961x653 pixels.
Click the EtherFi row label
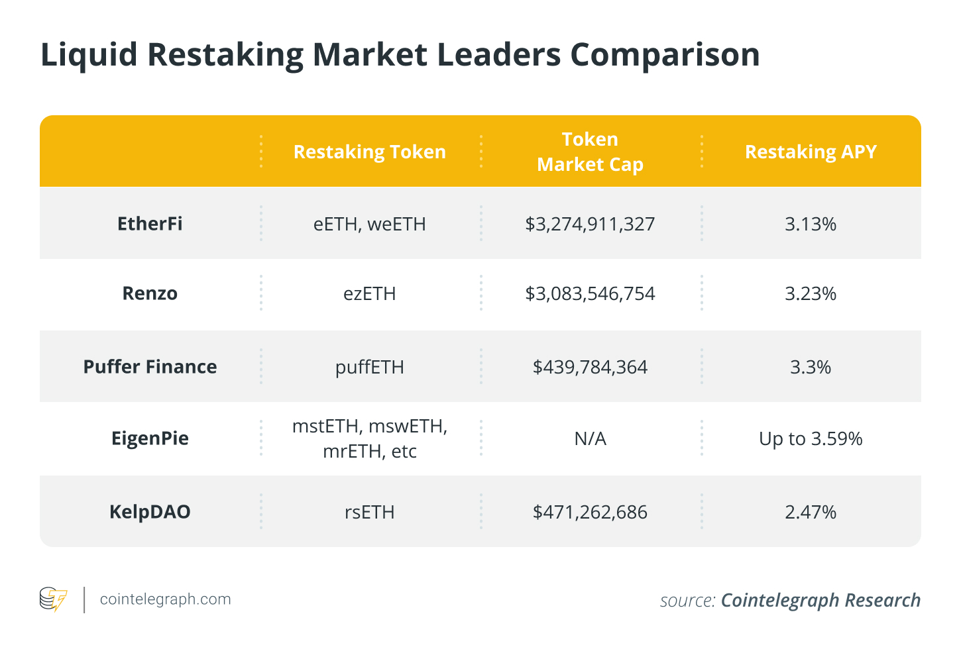point(150,224)
